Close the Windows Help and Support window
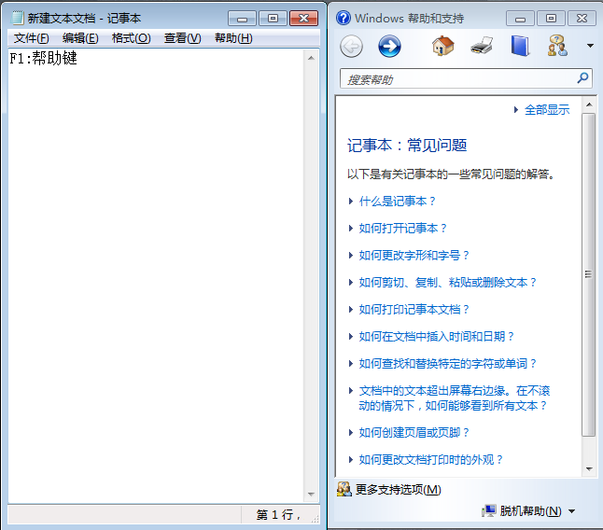 [x=582, y=18]
